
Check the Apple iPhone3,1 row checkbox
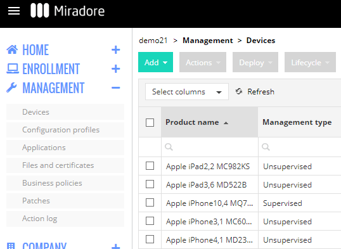[150, 221]
